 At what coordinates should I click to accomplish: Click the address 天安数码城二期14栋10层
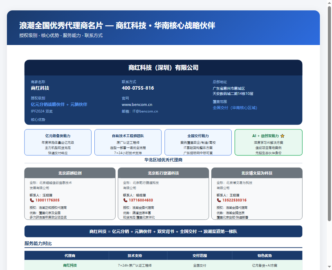point(233,94)
